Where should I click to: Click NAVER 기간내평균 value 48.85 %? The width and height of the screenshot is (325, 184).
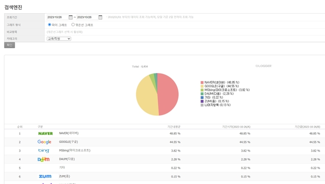click(175, 134)
